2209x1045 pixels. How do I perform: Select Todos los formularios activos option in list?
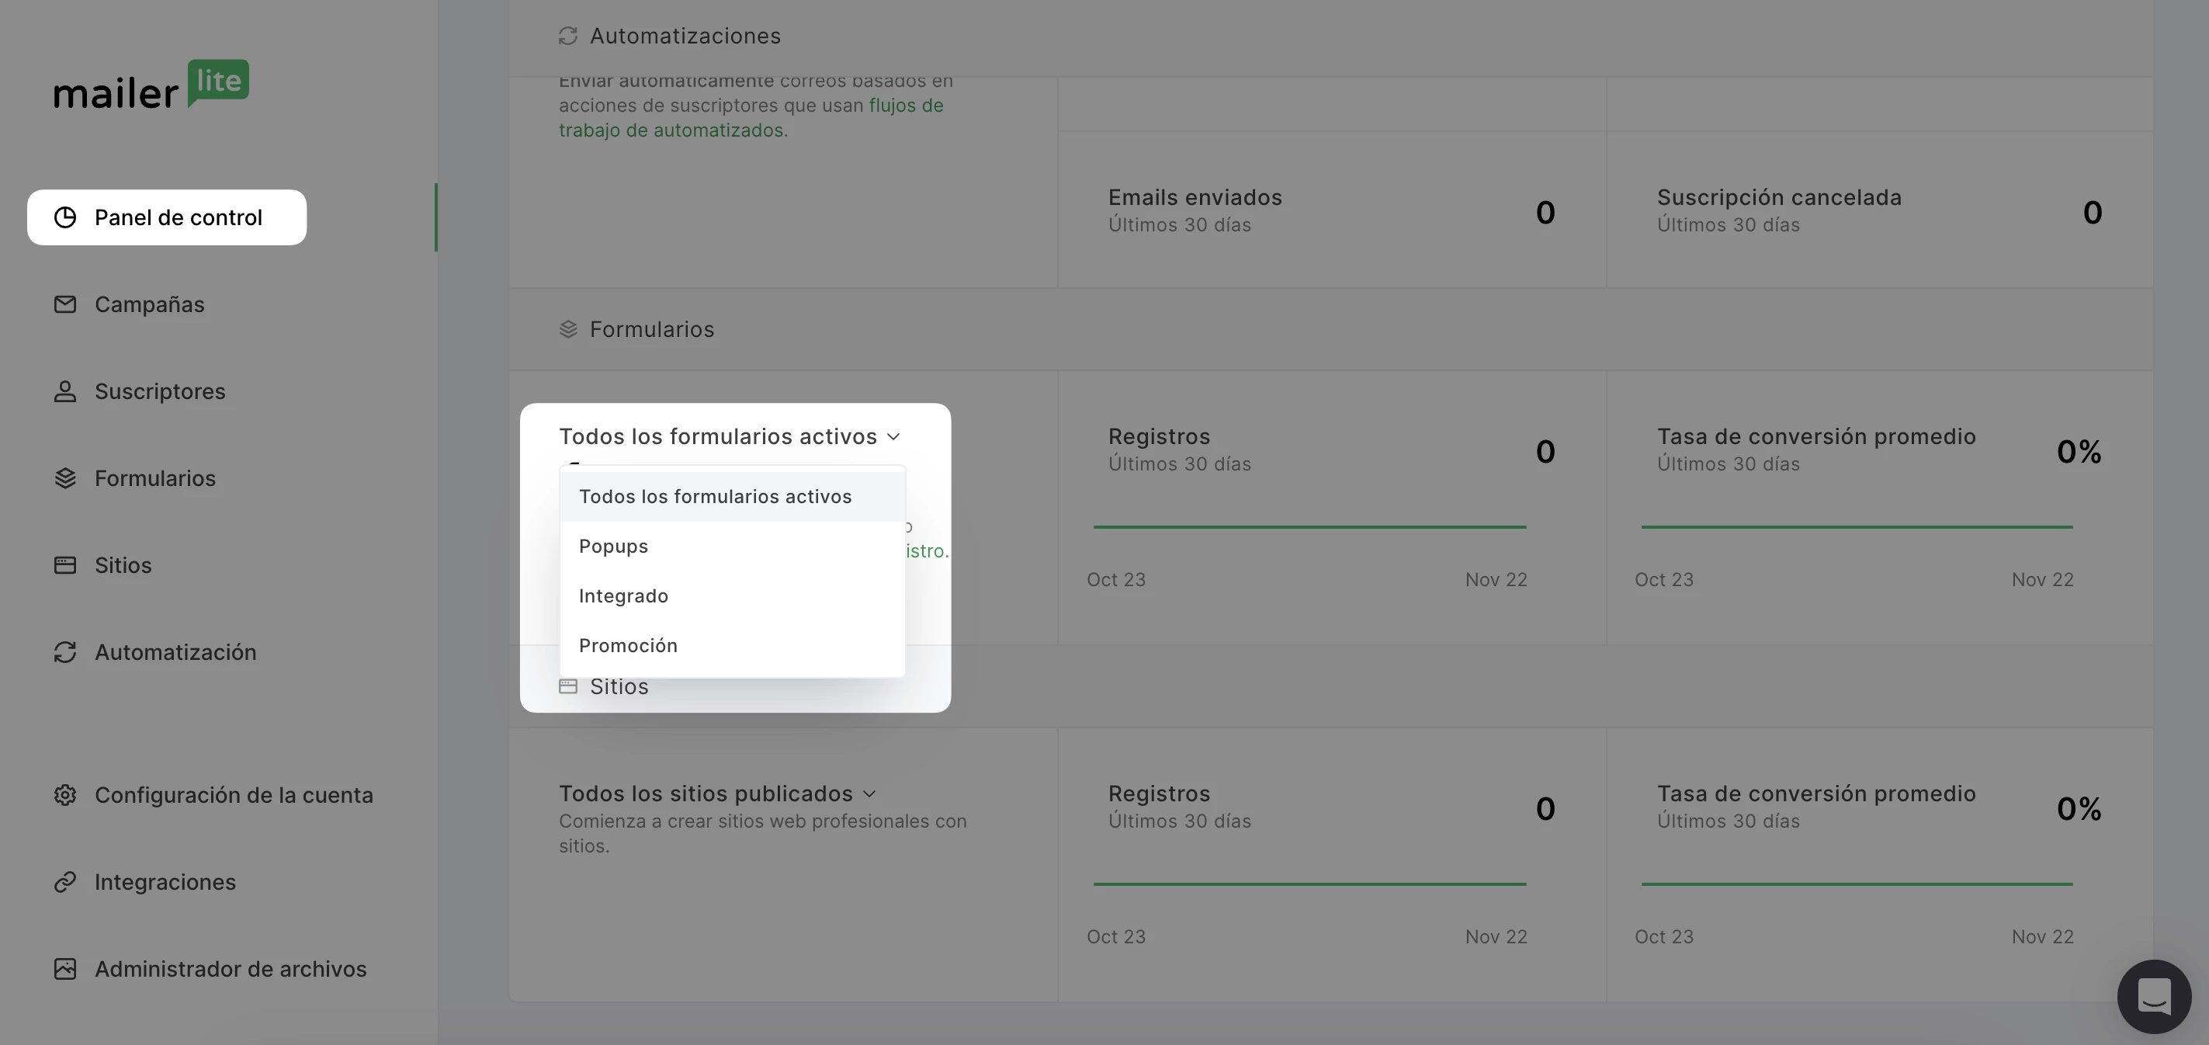pos(733,497)
